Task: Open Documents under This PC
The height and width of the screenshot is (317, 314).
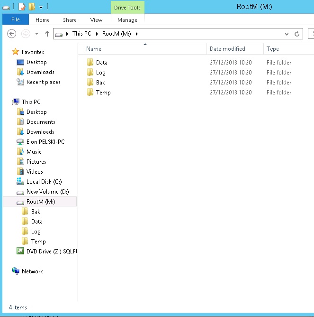Action: pyautogui.click(x=41, y=122)
